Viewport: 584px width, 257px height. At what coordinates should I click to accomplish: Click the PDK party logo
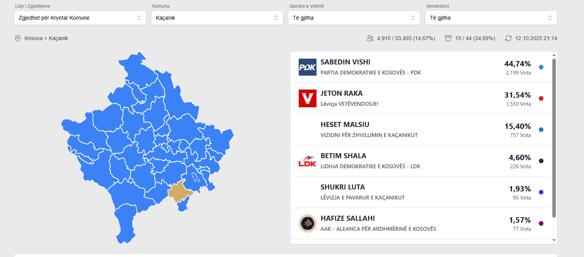click(x=307, y=67)
